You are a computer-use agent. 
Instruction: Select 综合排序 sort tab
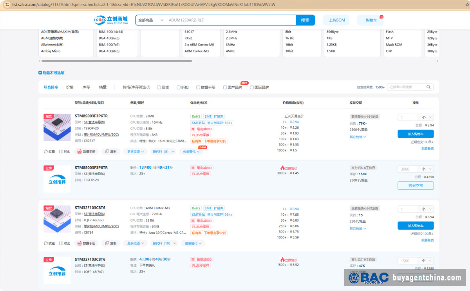click(51, 87)
